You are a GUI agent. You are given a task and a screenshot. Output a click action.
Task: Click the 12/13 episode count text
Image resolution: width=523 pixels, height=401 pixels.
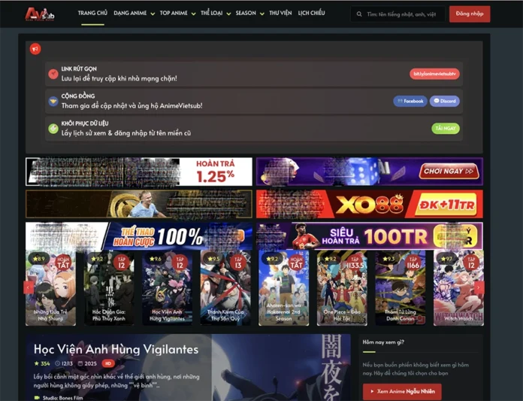click(67, 363)
